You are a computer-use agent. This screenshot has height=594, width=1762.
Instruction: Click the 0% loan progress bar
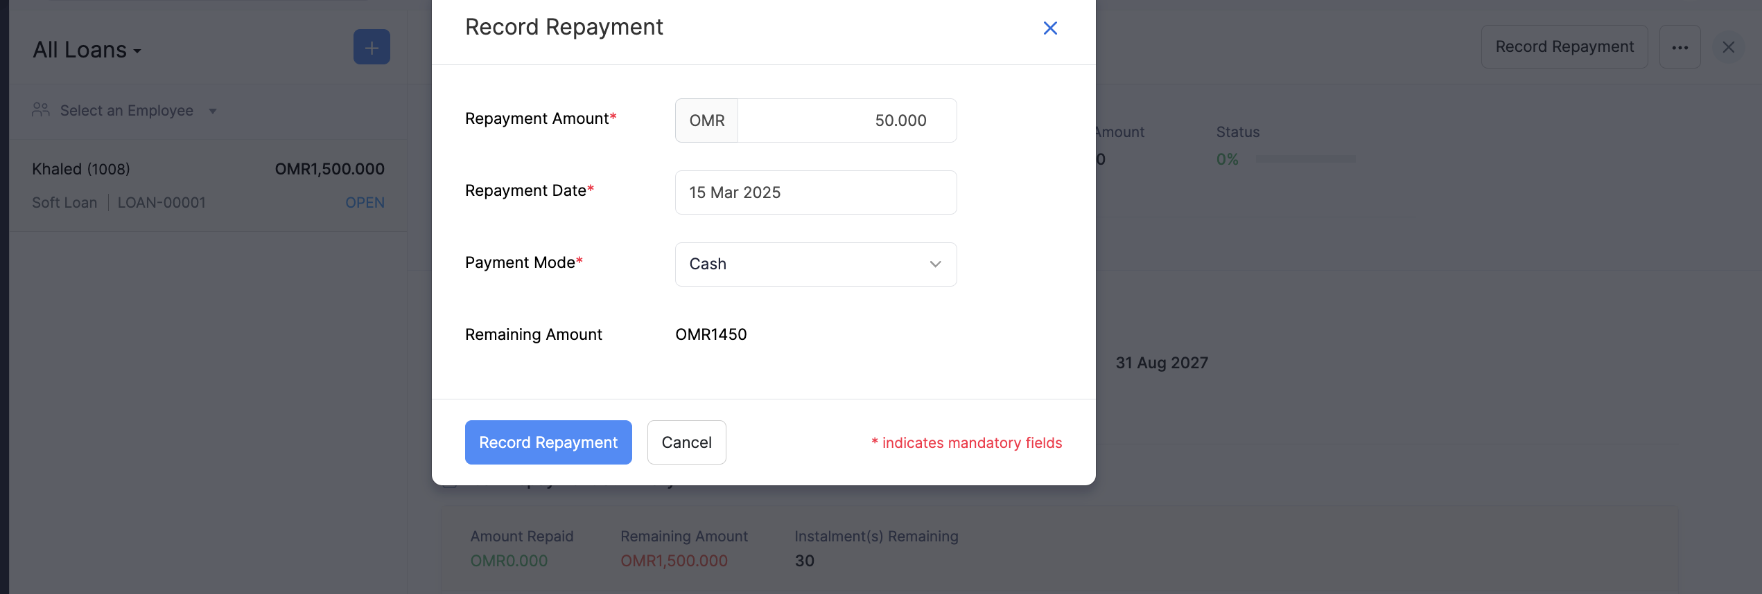(1307, 159)
